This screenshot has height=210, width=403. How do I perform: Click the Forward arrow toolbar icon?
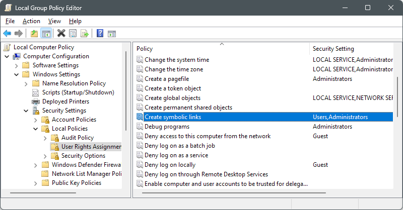pos(19,33)
